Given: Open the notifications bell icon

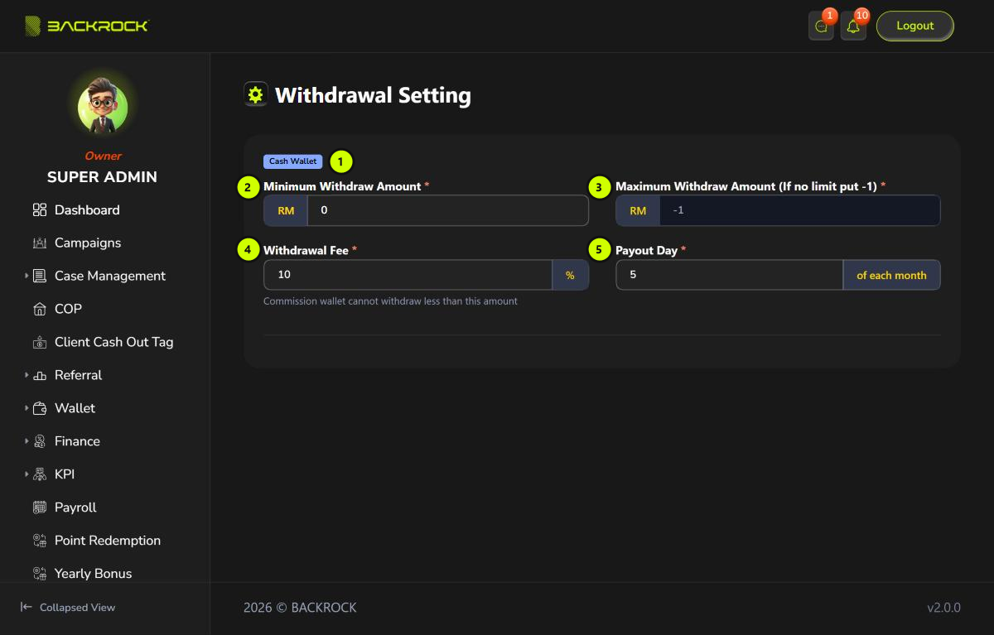Looking at the screenshot, I should 853,26.
